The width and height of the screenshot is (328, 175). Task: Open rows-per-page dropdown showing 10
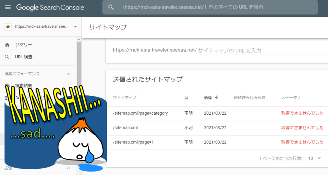[314, 159]
